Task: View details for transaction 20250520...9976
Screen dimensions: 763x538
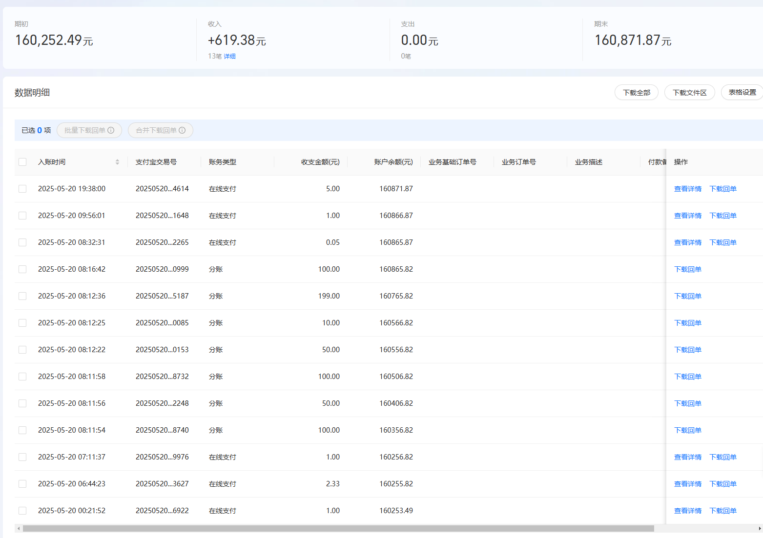Action: 688,457
